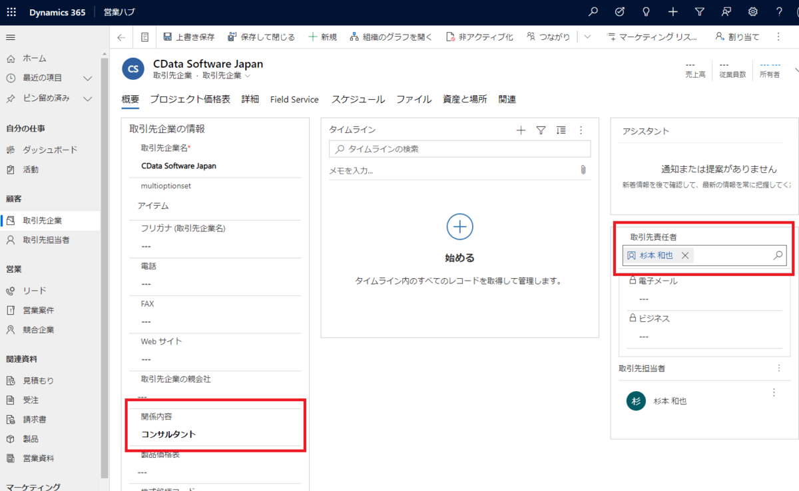799x491 pixels.
Task: Remove 杉本 和也 from primary contact
Action: point(684,255)
